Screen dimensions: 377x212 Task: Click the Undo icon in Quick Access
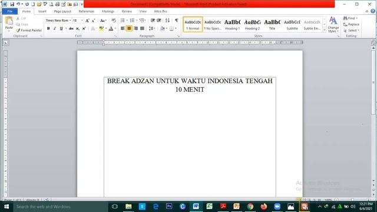18,4
